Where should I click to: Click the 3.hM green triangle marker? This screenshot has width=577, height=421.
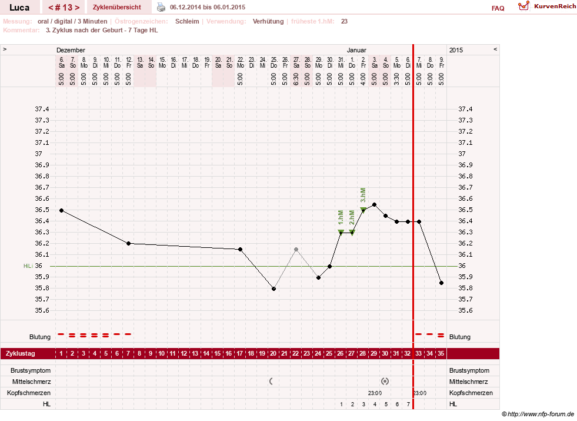tap(363, 210)
